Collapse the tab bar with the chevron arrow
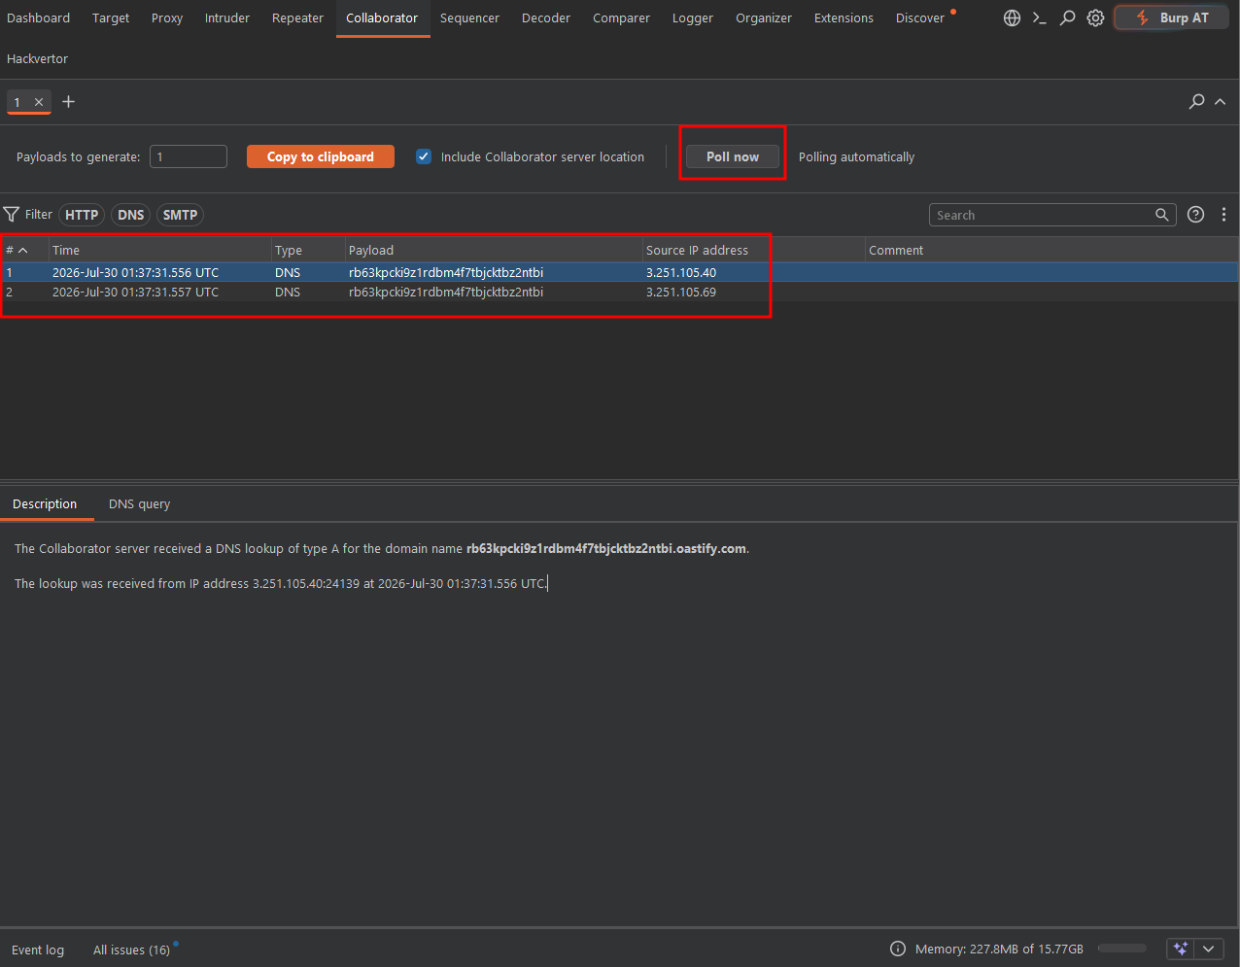The image size is (1240, 967). [1221, 102]
